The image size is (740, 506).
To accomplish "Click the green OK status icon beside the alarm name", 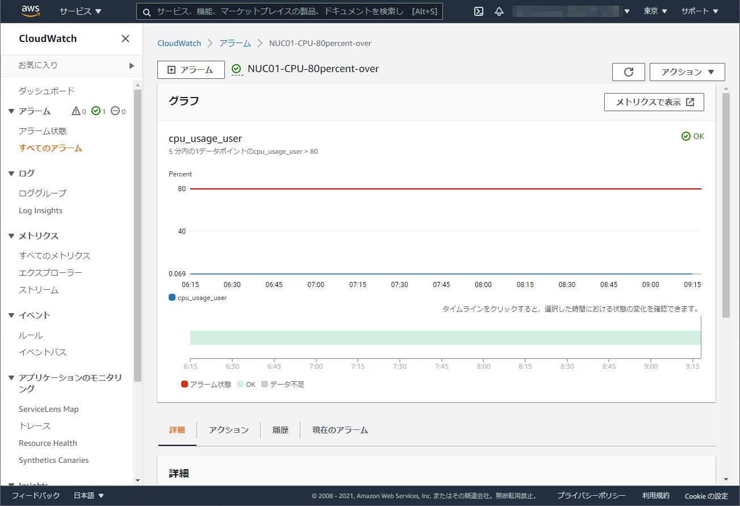I will click(x=237, y=69).
